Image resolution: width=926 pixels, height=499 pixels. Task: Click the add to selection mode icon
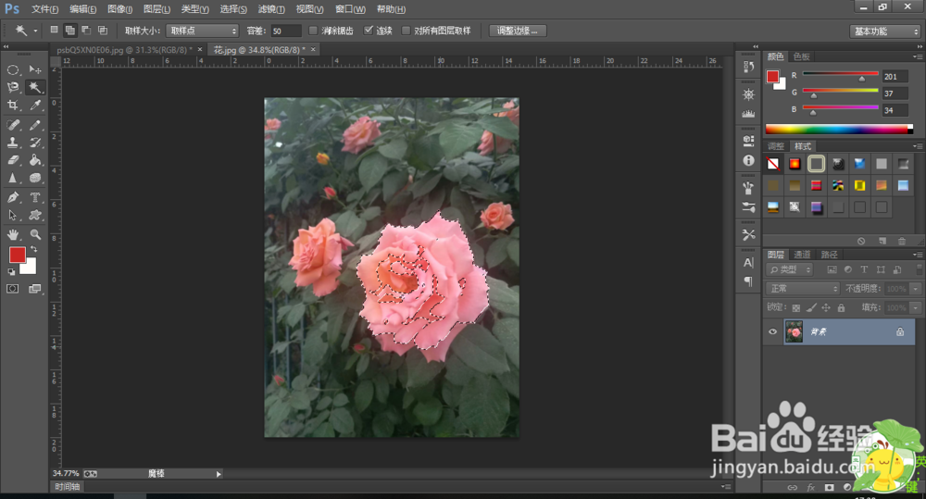click(69, 31)
